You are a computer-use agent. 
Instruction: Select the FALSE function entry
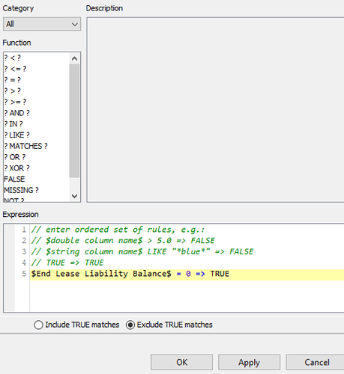point(37,179)
